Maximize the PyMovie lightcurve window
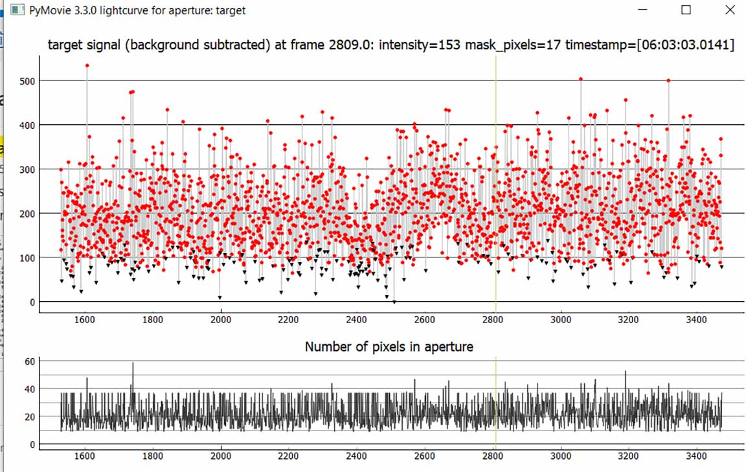Screen dimensions: 746x472 [686, 10]
